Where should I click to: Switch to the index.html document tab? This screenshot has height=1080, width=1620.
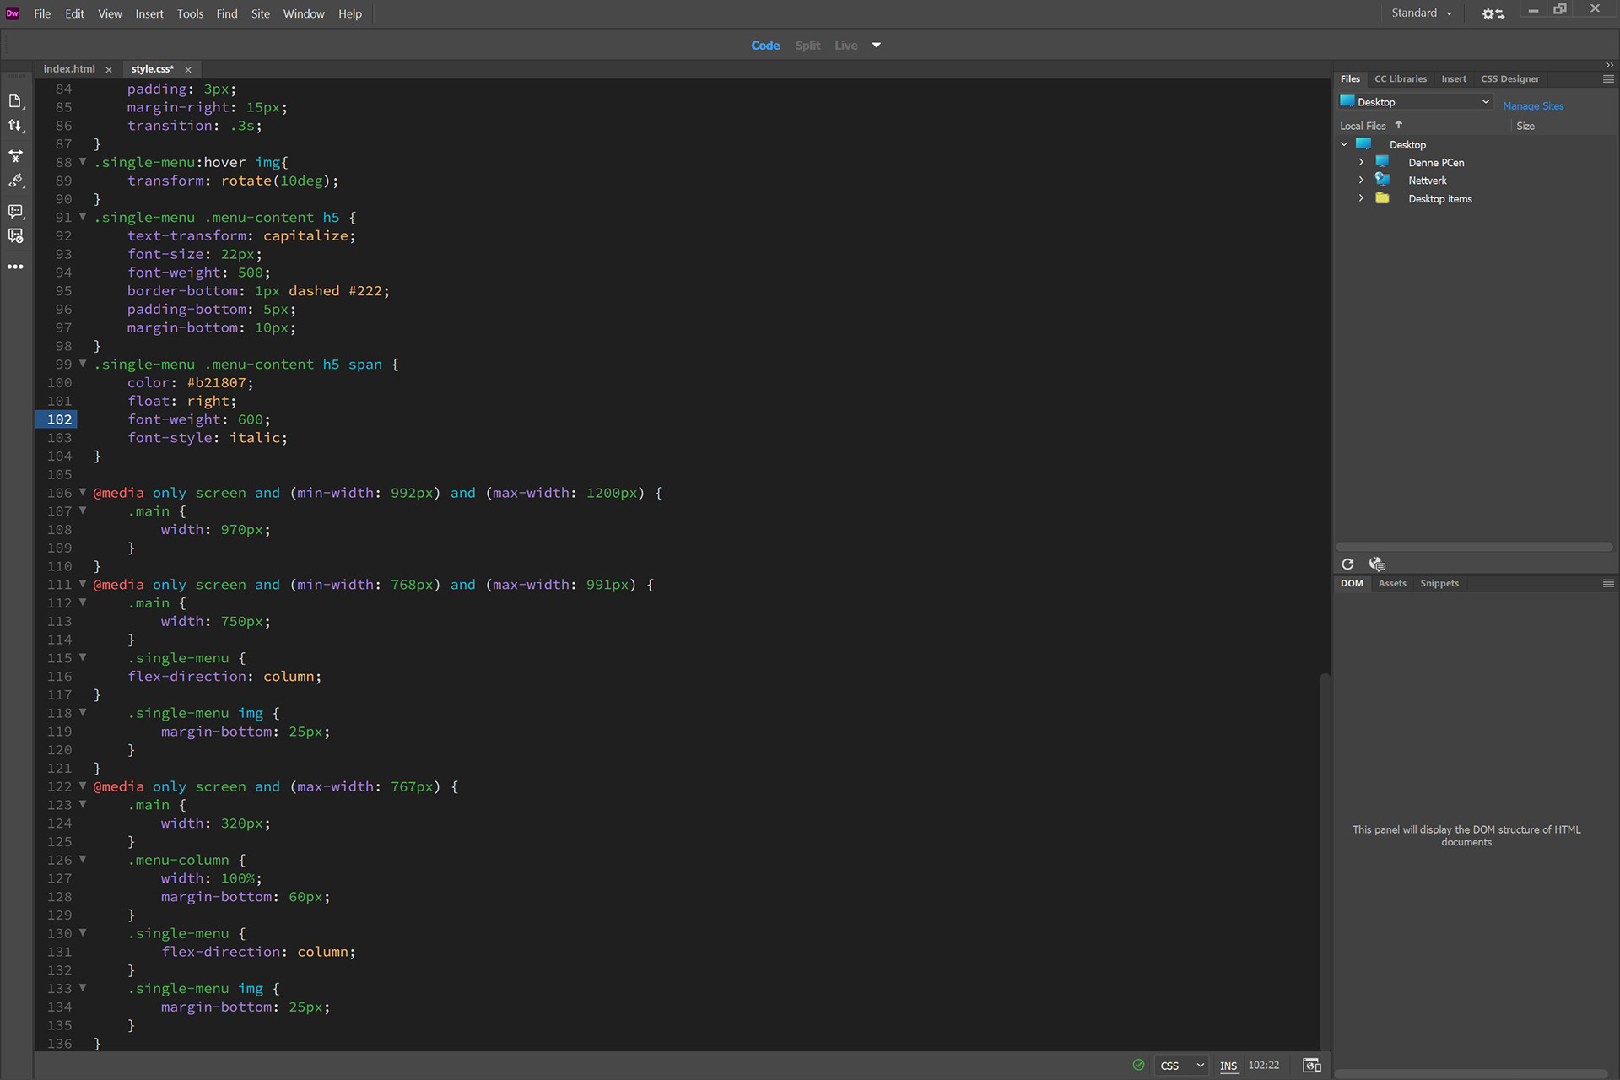pos(69,69)
